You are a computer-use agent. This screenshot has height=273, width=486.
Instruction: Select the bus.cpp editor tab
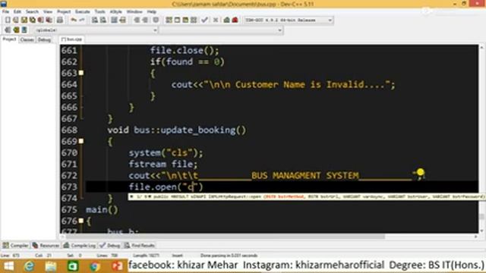72,39
